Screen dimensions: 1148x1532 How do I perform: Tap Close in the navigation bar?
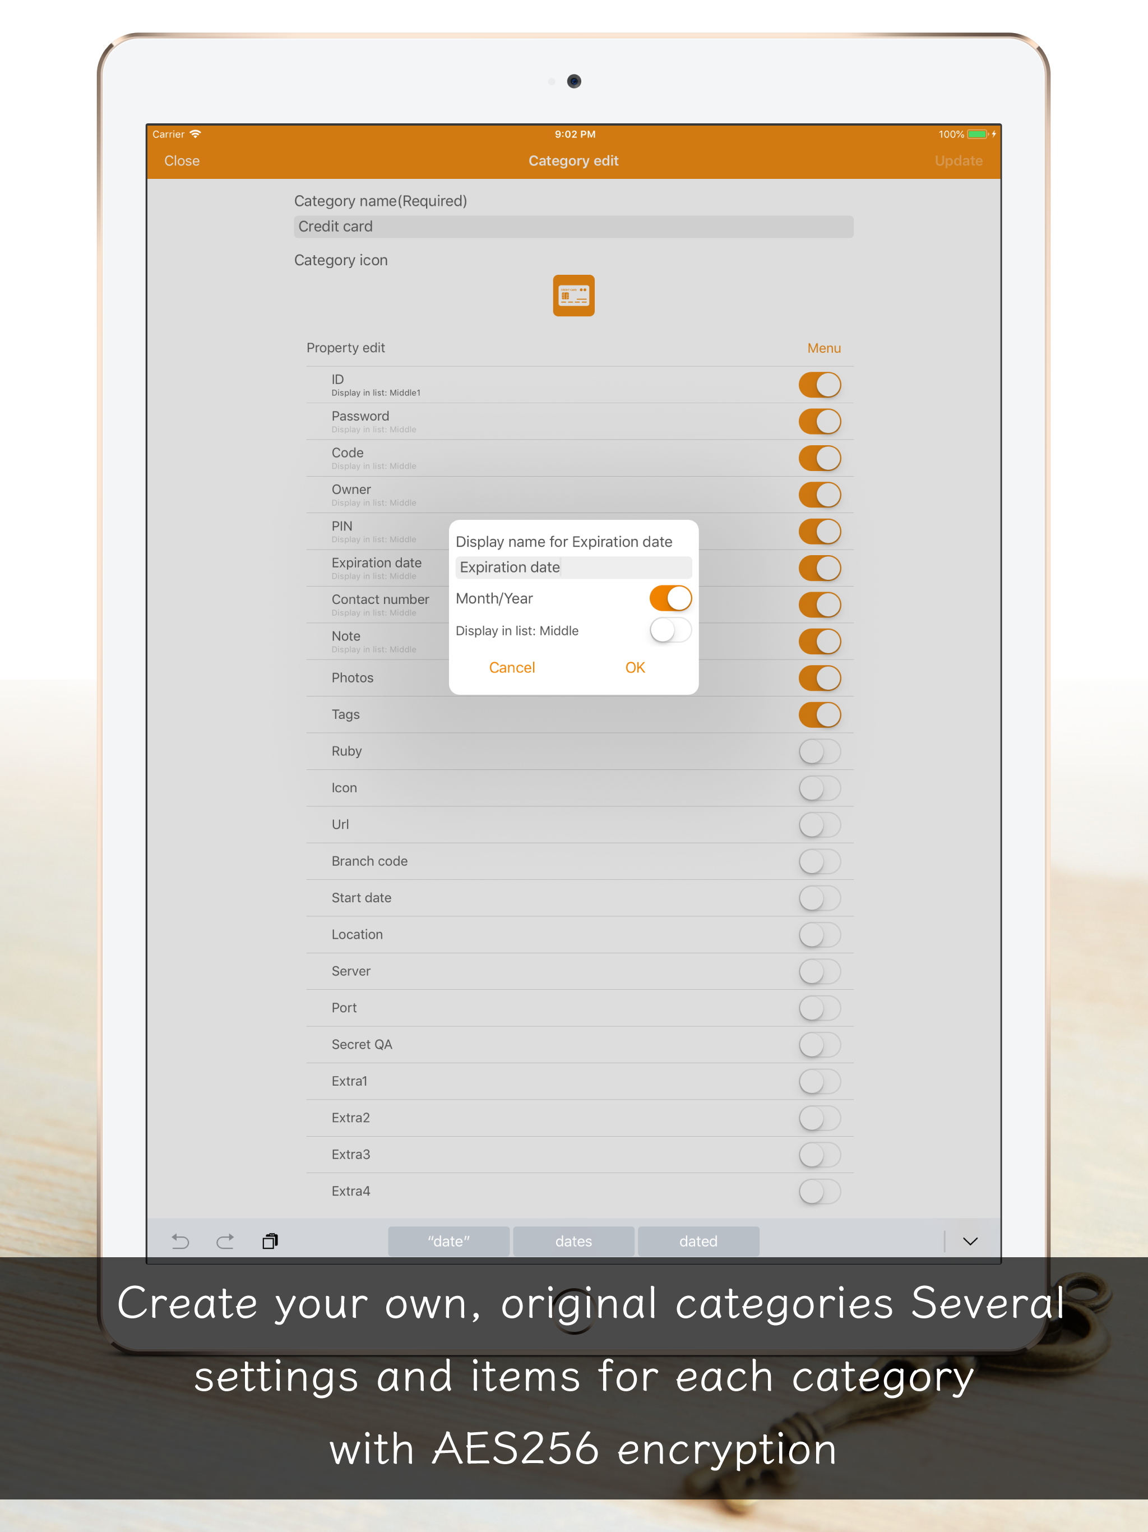(182, 161)
